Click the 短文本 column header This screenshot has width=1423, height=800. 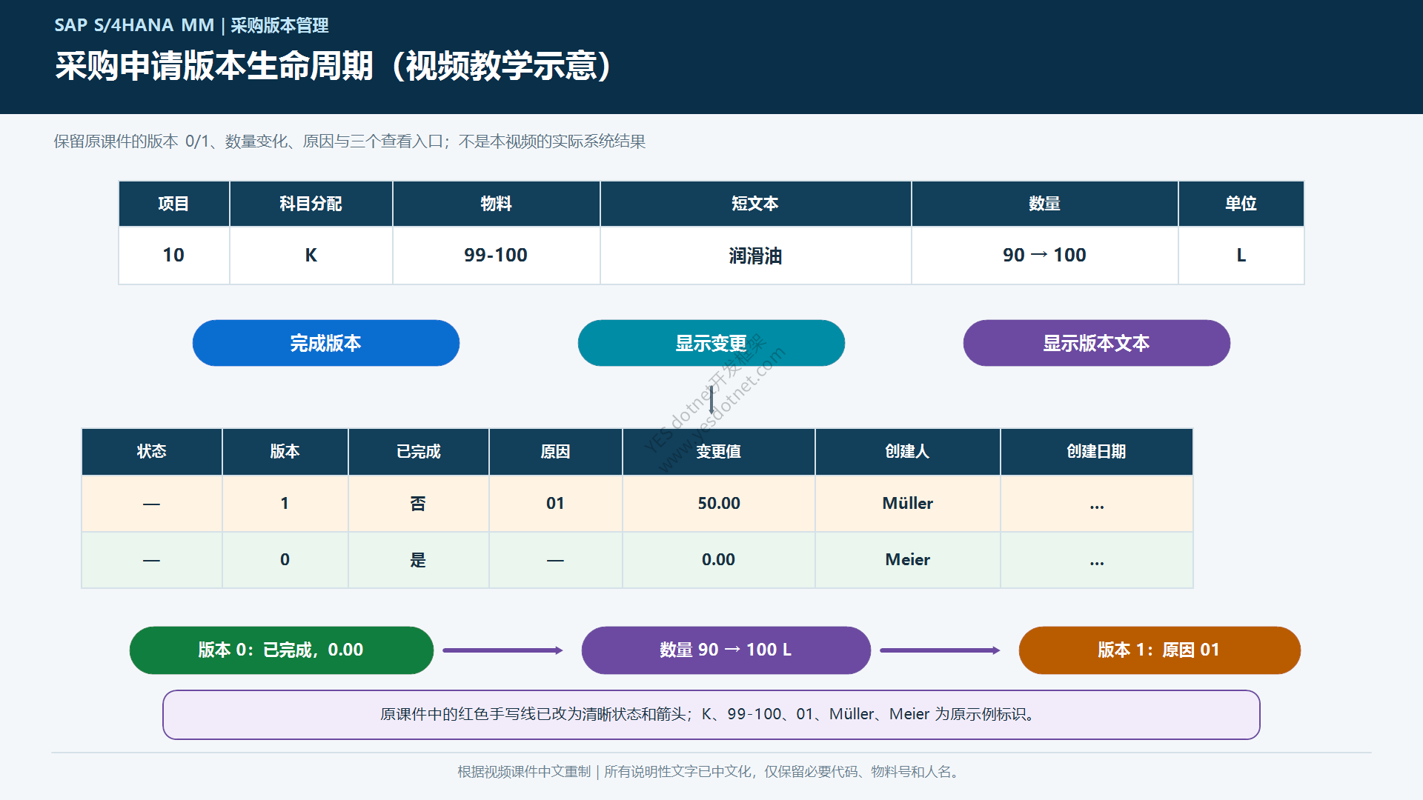pos(756,204)
